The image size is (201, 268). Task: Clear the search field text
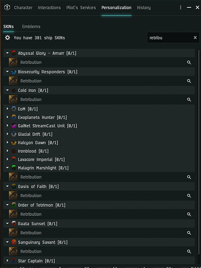click(x=195, y=38)
